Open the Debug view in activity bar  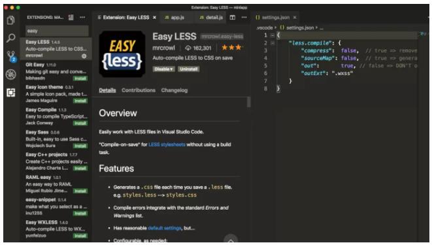[10, 74]
